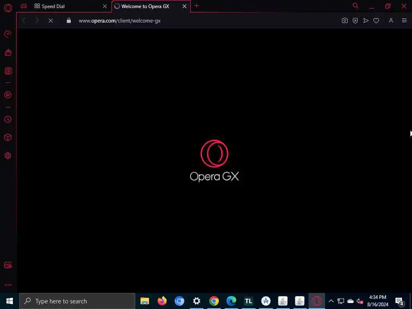Click the muted volume tray icon

click(360, 301)
